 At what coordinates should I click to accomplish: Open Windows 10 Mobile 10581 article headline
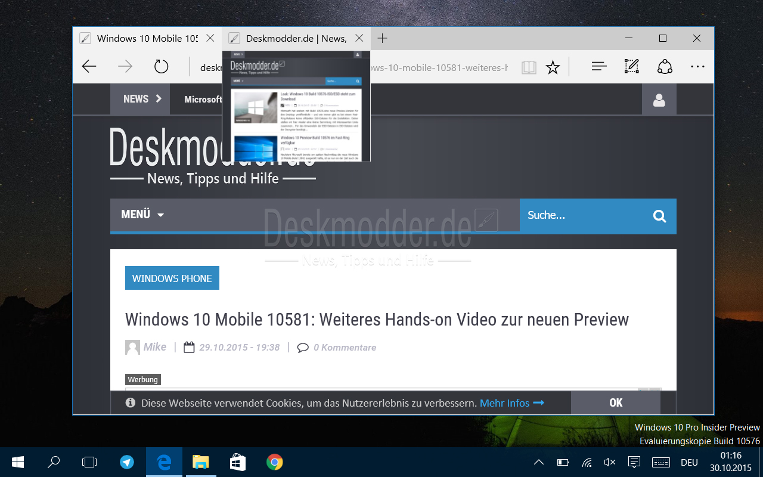pyautogui.click(x=377, y=319)
